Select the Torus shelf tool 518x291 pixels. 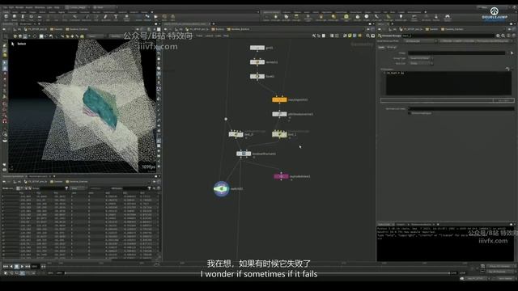[x=31, y=16]
